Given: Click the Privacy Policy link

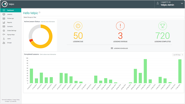Looking at the screenshot, I should [16, 100].
